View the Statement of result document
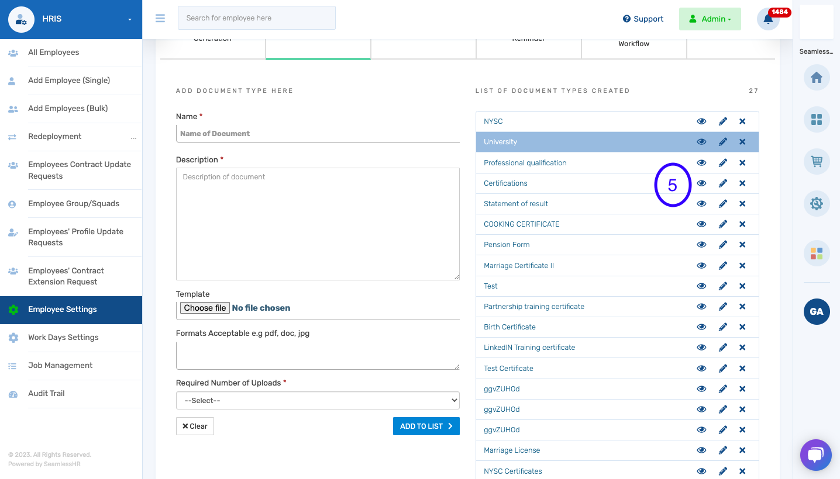 click(701, 204)
